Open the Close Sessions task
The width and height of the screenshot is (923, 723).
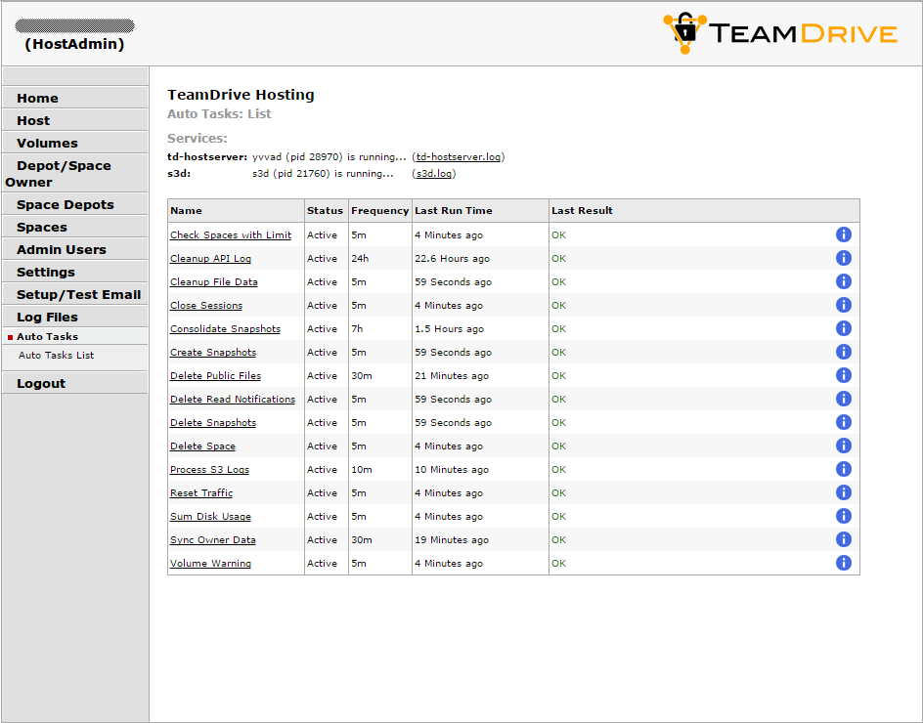205,305
